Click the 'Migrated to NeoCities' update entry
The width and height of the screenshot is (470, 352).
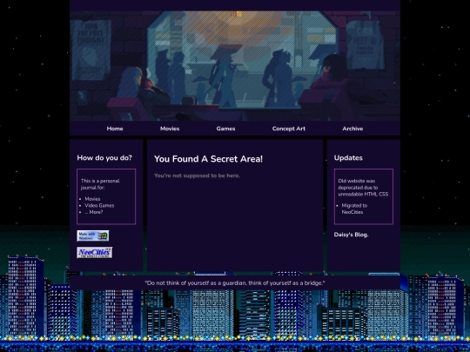354,209
